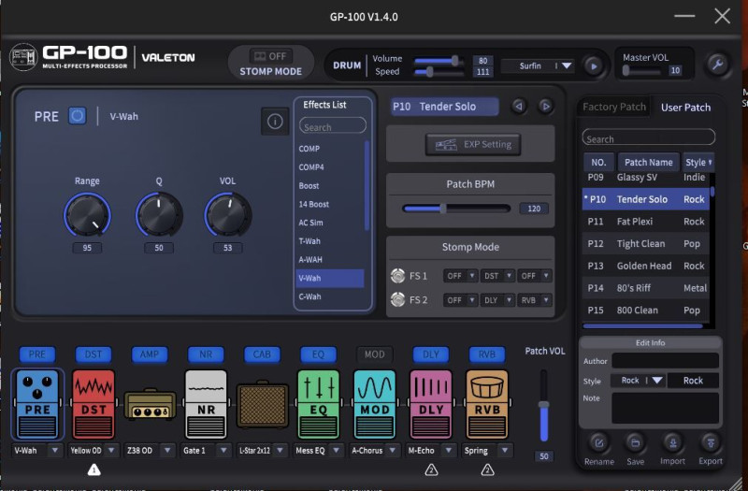This screenshot has width=748, height=491.
Task: Adjust the Patch BPM slider
Action: click(x=456, y=209)
